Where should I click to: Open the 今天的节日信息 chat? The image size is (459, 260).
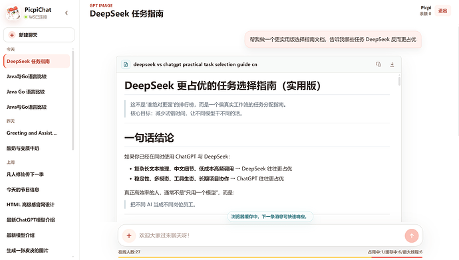[37, 190]
